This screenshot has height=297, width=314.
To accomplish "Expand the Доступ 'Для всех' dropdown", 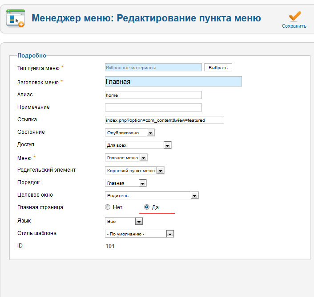I will tap(138, 145).
